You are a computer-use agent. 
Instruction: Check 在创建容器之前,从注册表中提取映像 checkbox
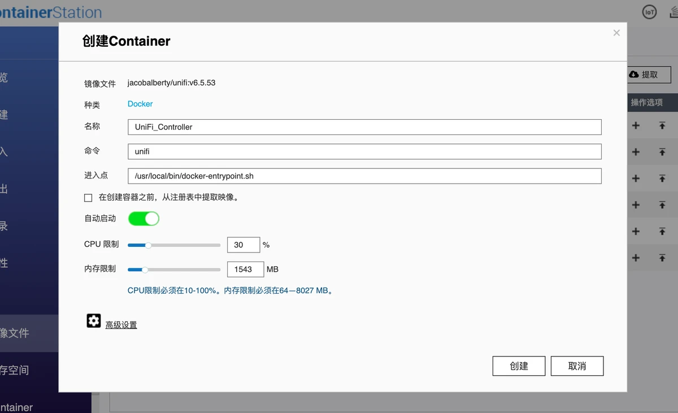coord(88,198)
